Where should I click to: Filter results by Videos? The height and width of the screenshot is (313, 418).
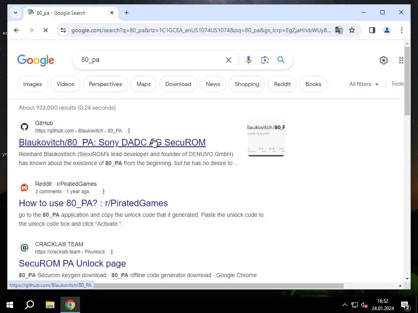(x=65, y=84)
